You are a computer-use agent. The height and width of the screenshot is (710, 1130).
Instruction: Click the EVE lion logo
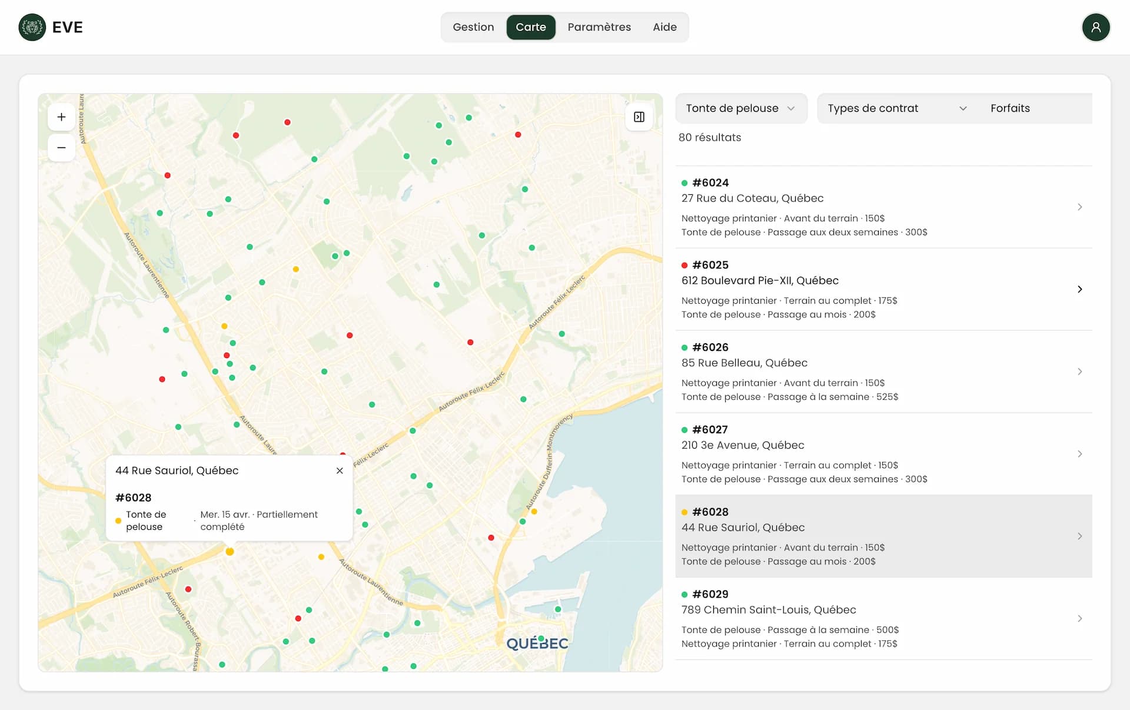click(x=32, y=27)
